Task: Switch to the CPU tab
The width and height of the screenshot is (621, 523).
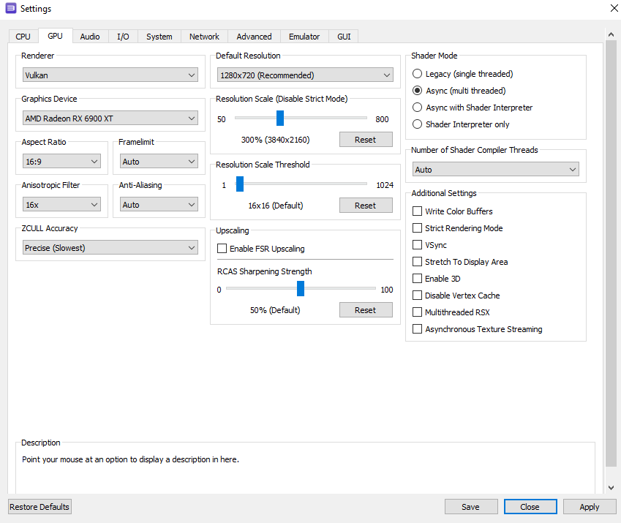Action: [x=23, y=37]
